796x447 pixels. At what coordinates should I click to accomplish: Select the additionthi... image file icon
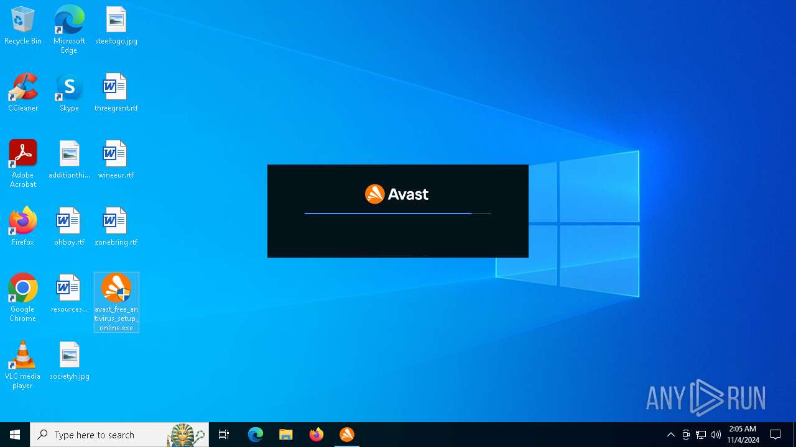69,160
